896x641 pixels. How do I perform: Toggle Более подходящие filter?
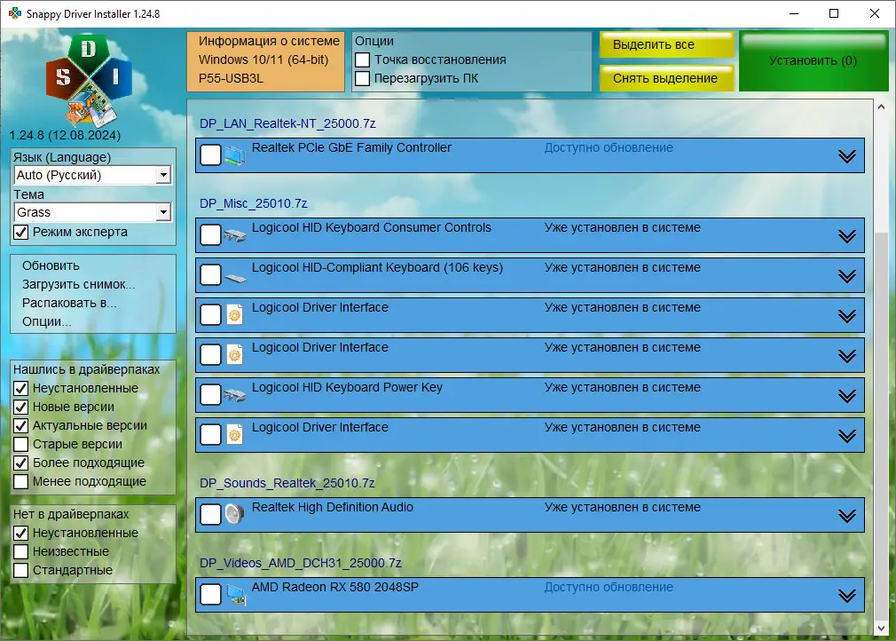[x=21, y=463]
